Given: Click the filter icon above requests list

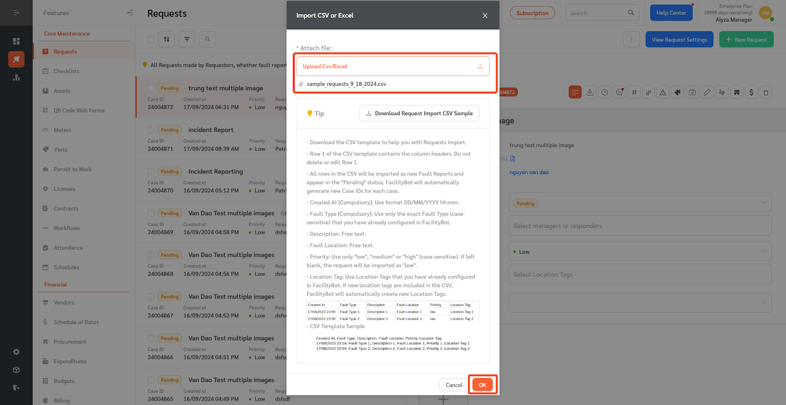Looking at the screenshot, I should point(187,39).
